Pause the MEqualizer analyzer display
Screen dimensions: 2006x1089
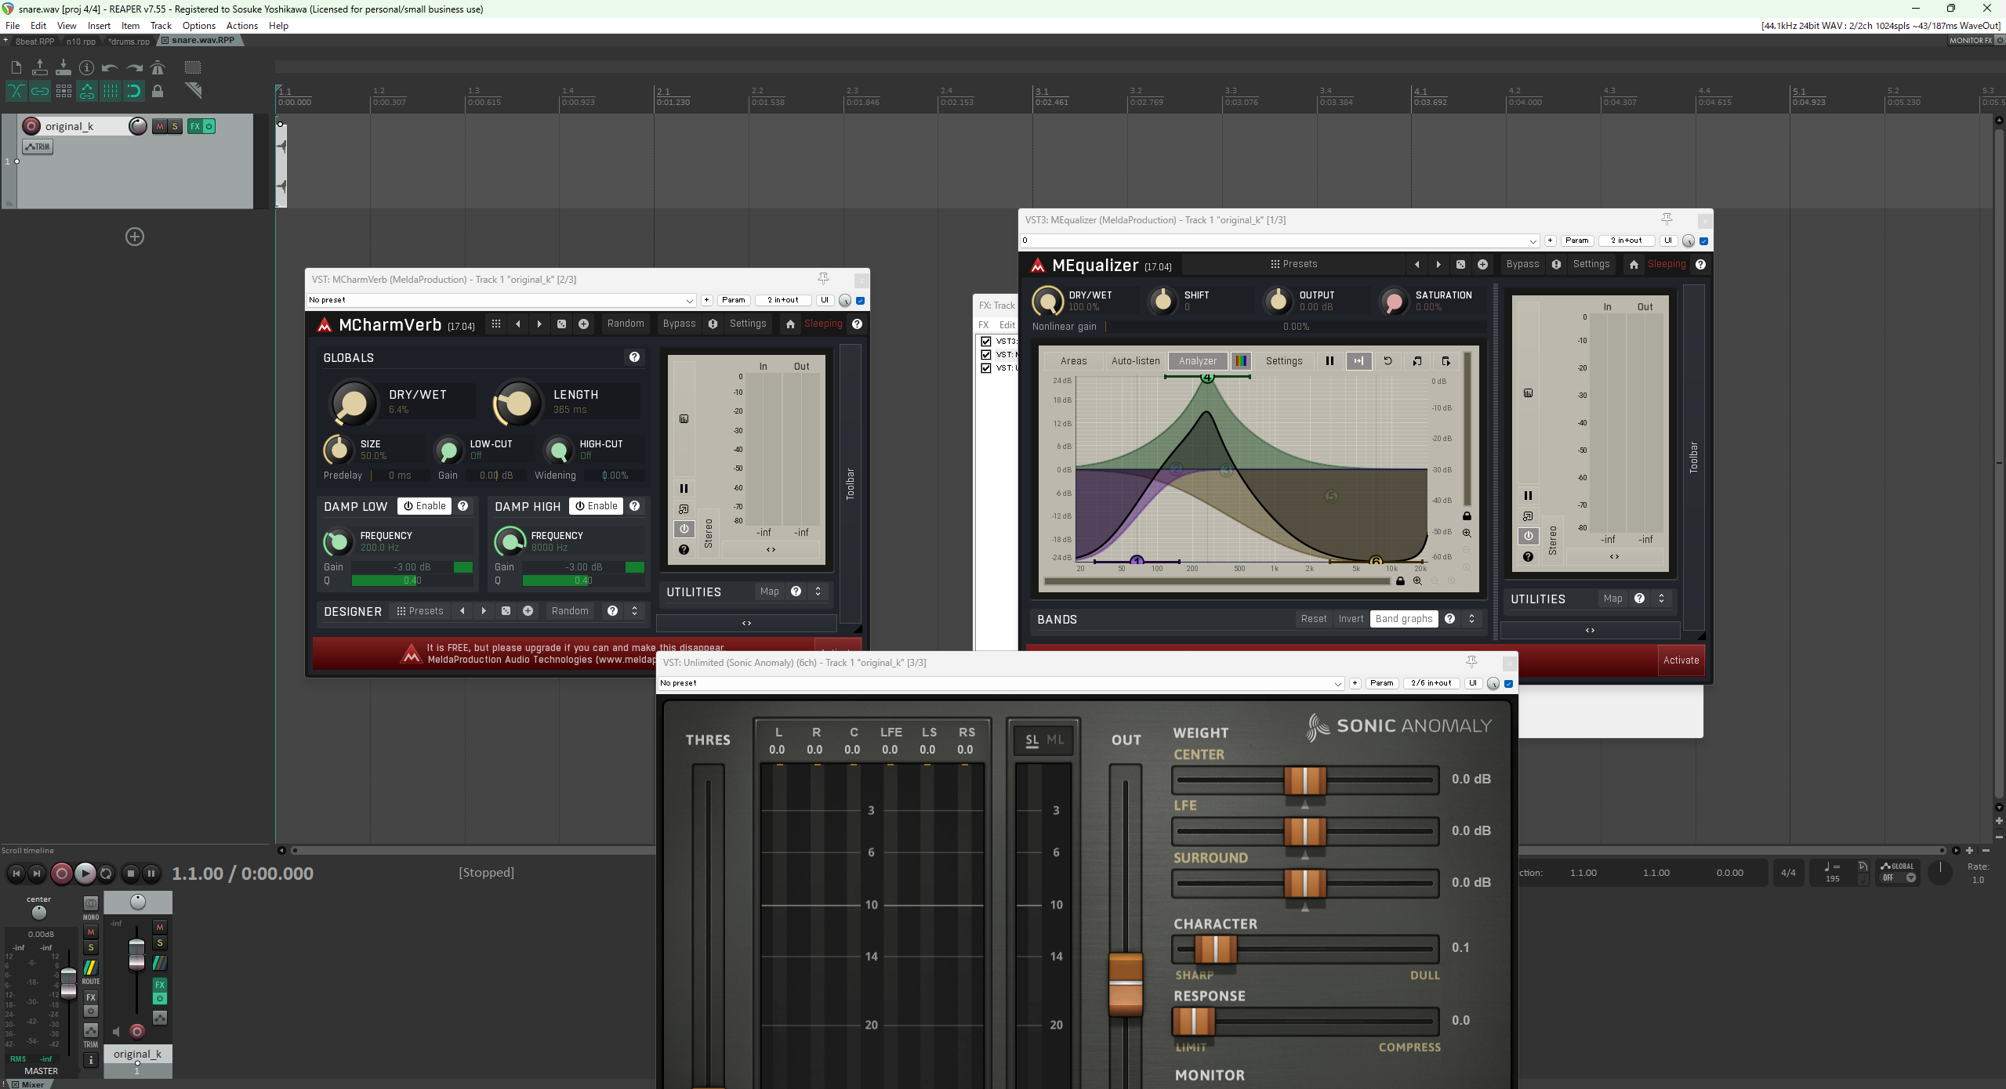coord(1329,361)
